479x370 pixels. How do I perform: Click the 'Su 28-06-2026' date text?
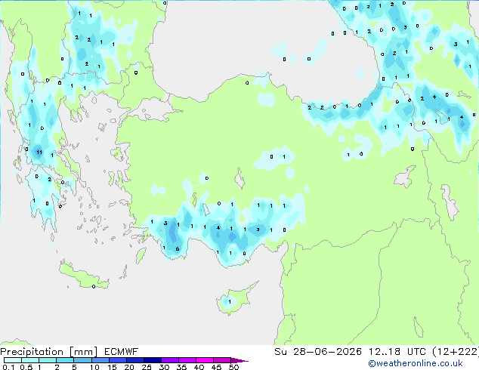tap(318, 352)
